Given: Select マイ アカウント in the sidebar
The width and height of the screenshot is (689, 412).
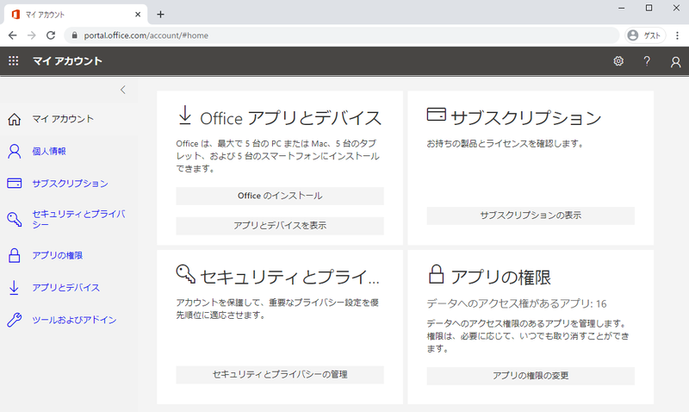Looking at the screenshot, I should [x=63, y=119].
